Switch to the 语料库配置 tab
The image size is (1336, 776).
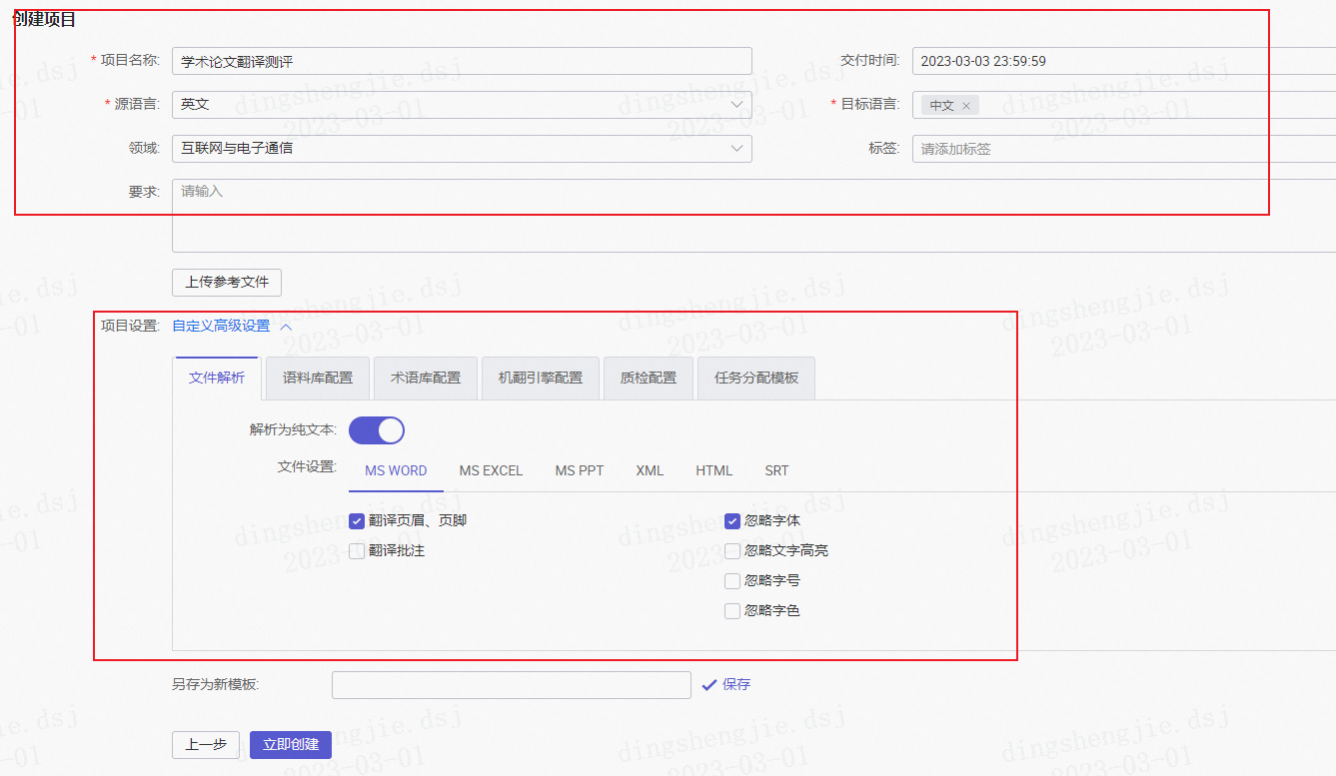point(317,378)
